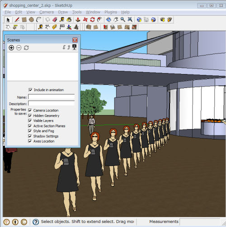Viewport: 226px width, 227px height.
Task: Remove scene using the minus icon
Action: point(19,48)
